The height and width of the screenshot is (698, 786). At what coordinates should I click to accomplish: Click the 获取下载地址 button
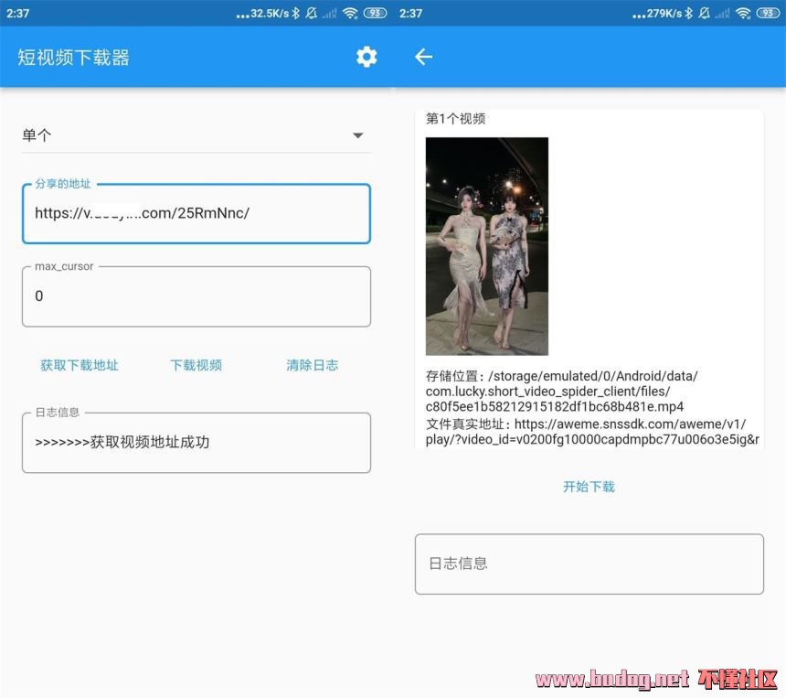[80, 365]
